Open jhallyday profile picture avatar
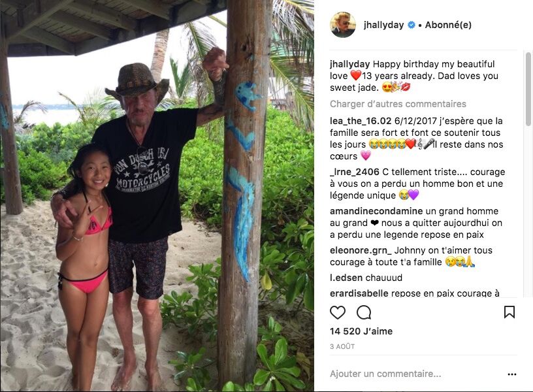533x392 pixels. [x=343, y=24]
